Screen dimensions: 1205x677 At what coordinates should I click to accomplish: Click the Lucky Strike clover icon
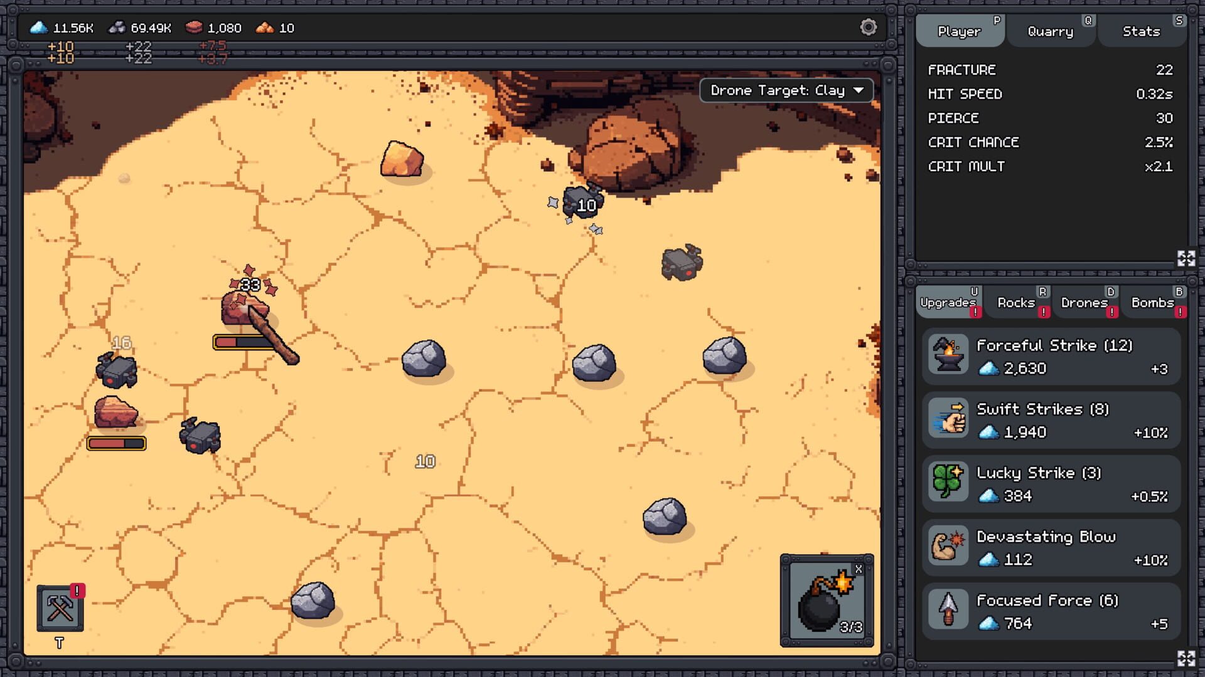click(948, 483)
